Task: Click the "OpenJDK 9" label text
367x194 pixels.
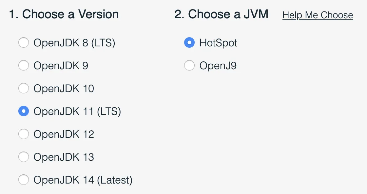Action: click(61, 66)
